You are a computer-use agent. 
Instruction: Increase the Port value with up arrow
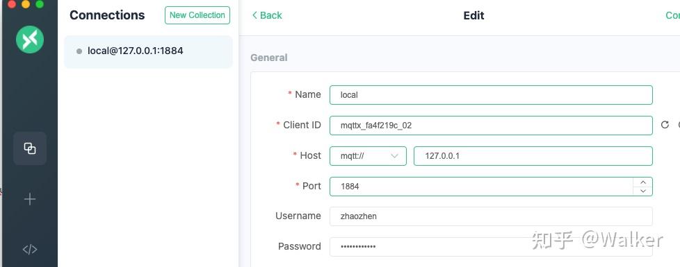[643, 182]
